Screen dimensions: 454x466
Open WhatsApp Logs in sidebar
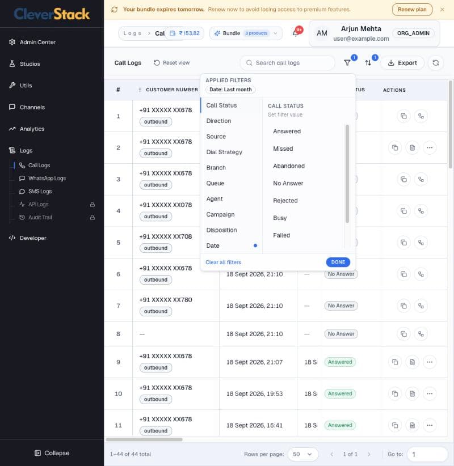tap(47, 179)
